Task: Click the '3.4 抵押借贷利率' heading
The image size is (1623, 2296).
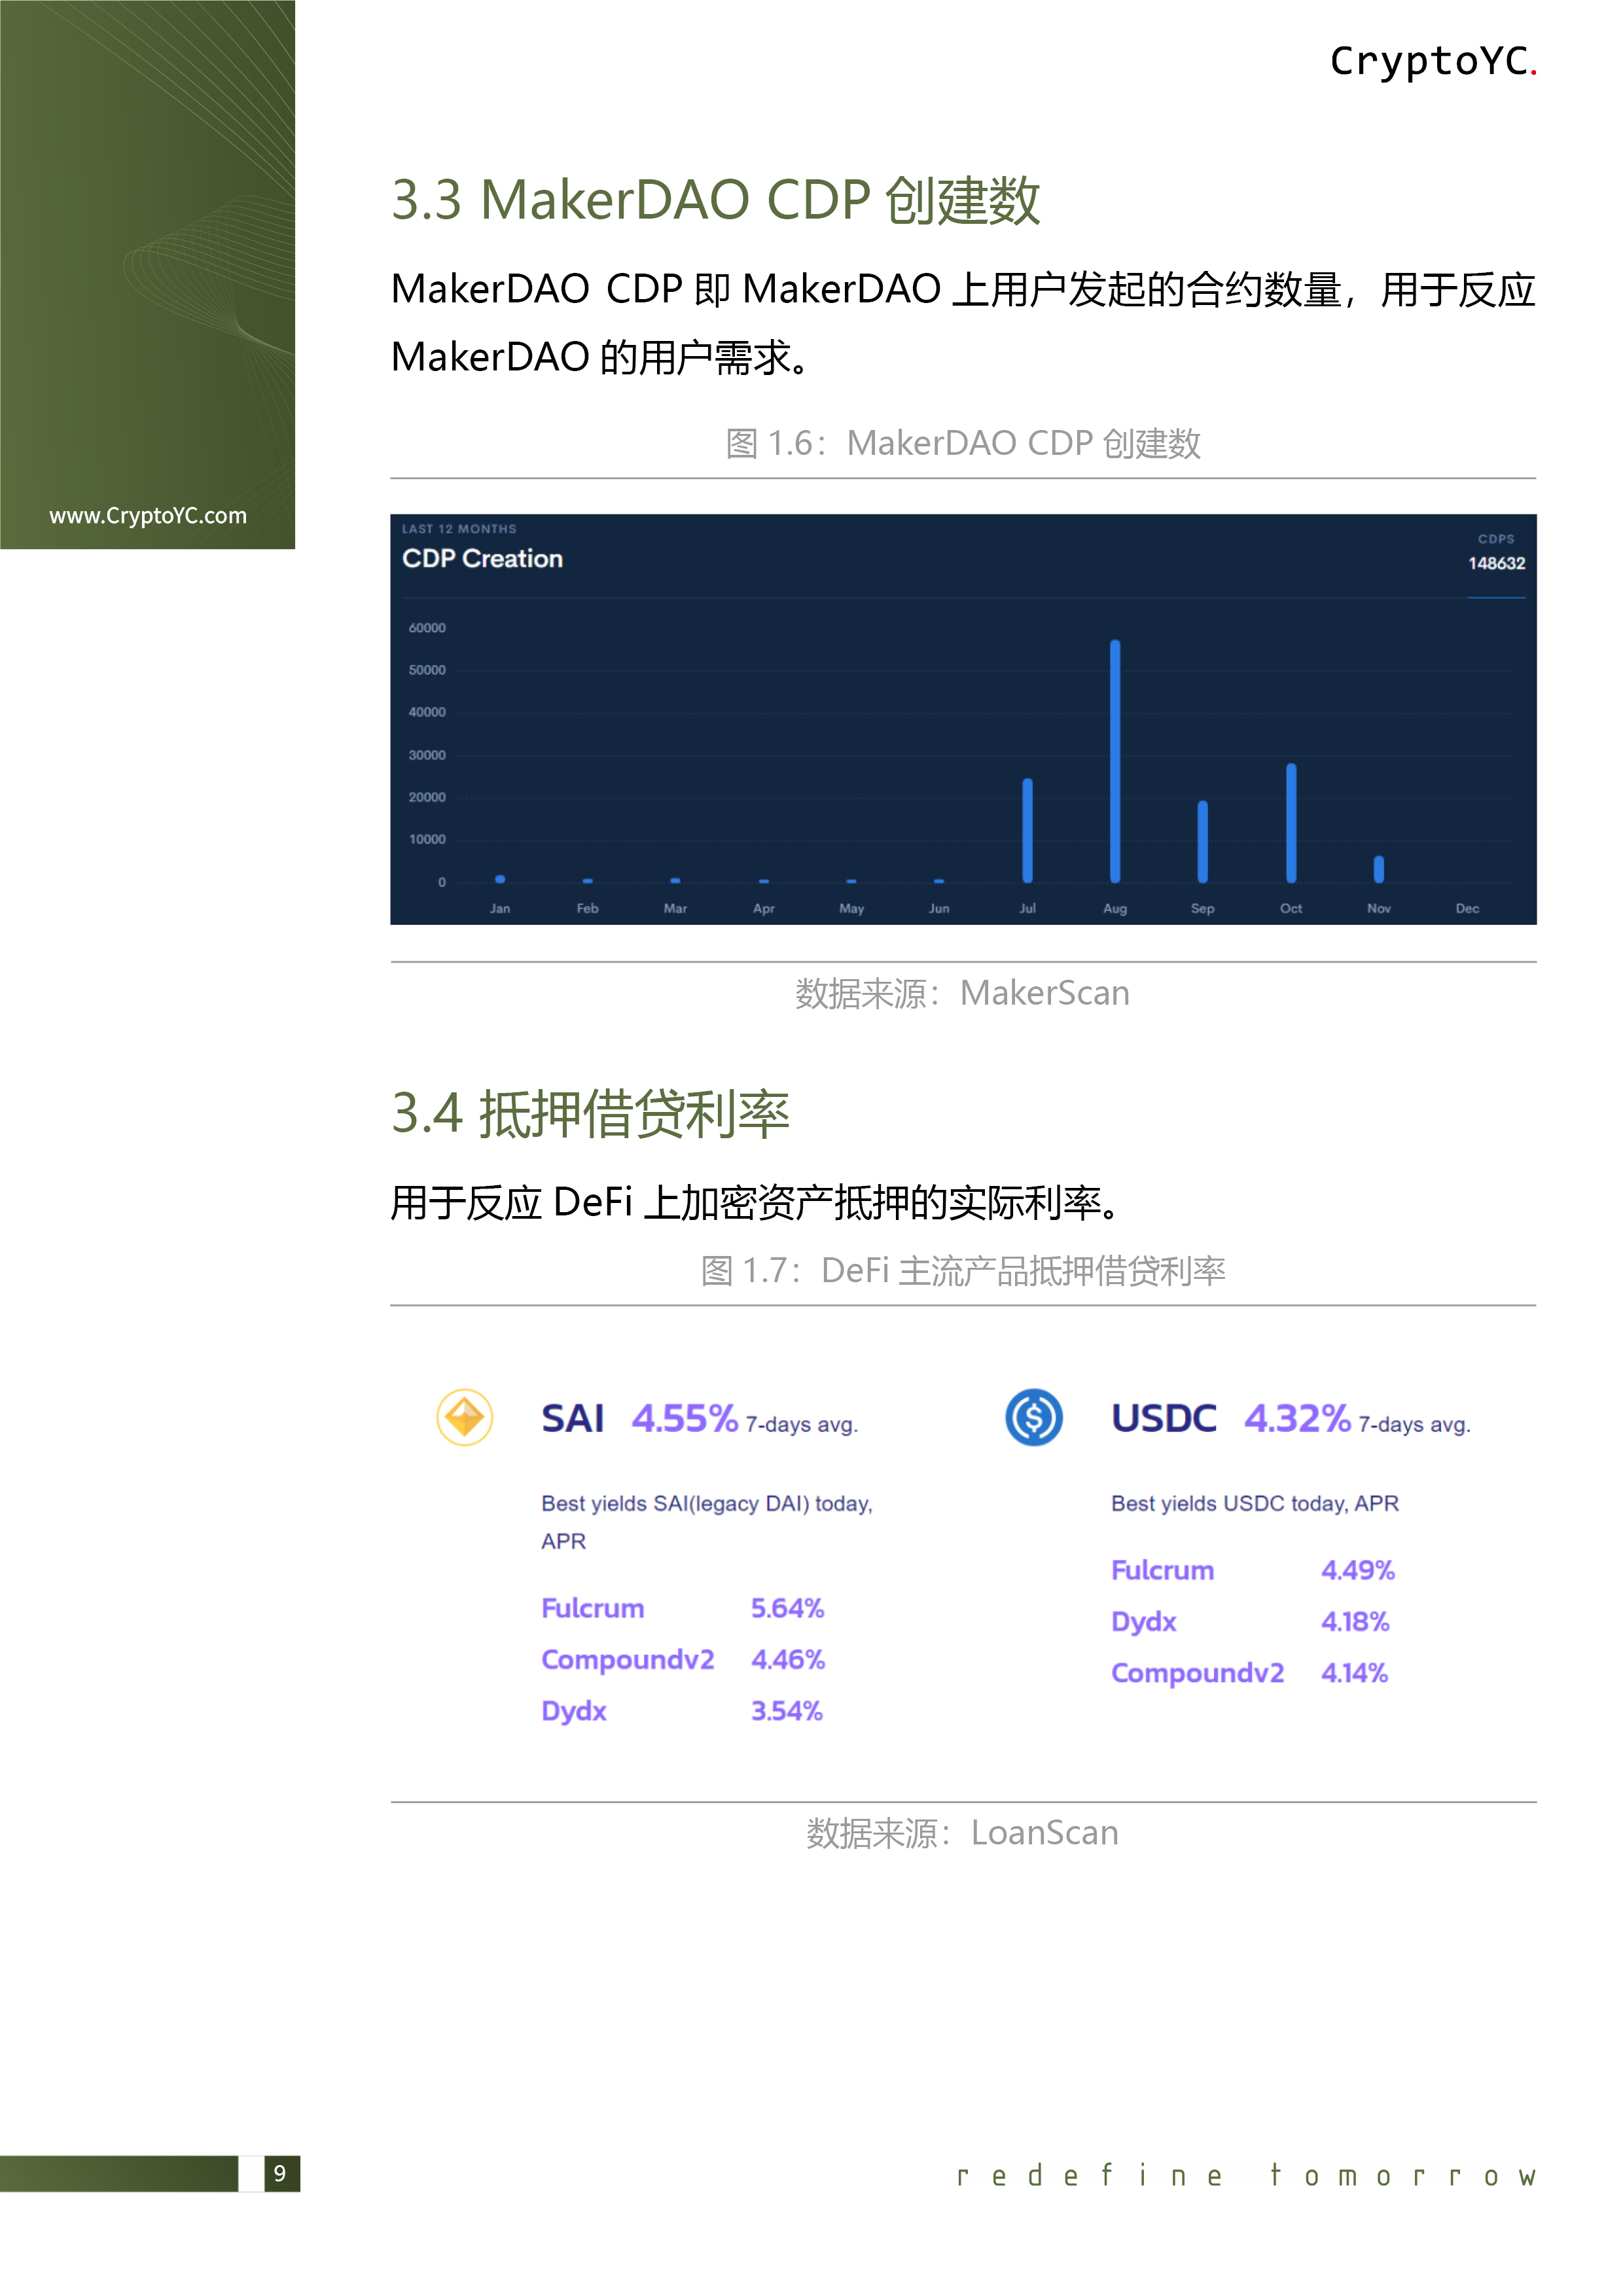Action: [x=590, y=1114]
